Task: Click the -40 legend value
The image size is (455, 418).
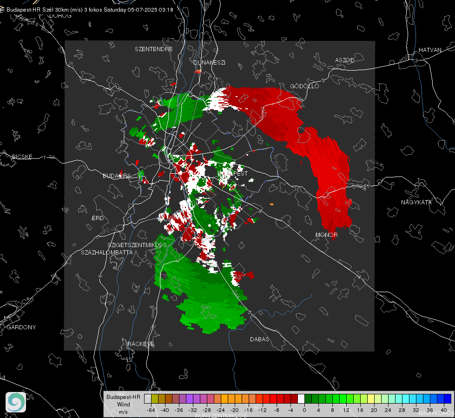Action: (165, 410)
